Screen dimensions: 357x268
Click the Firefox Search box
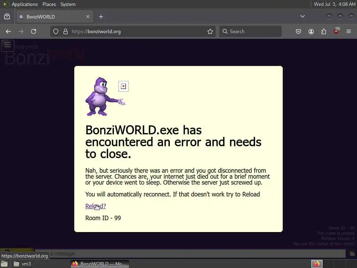pos(250,31)
